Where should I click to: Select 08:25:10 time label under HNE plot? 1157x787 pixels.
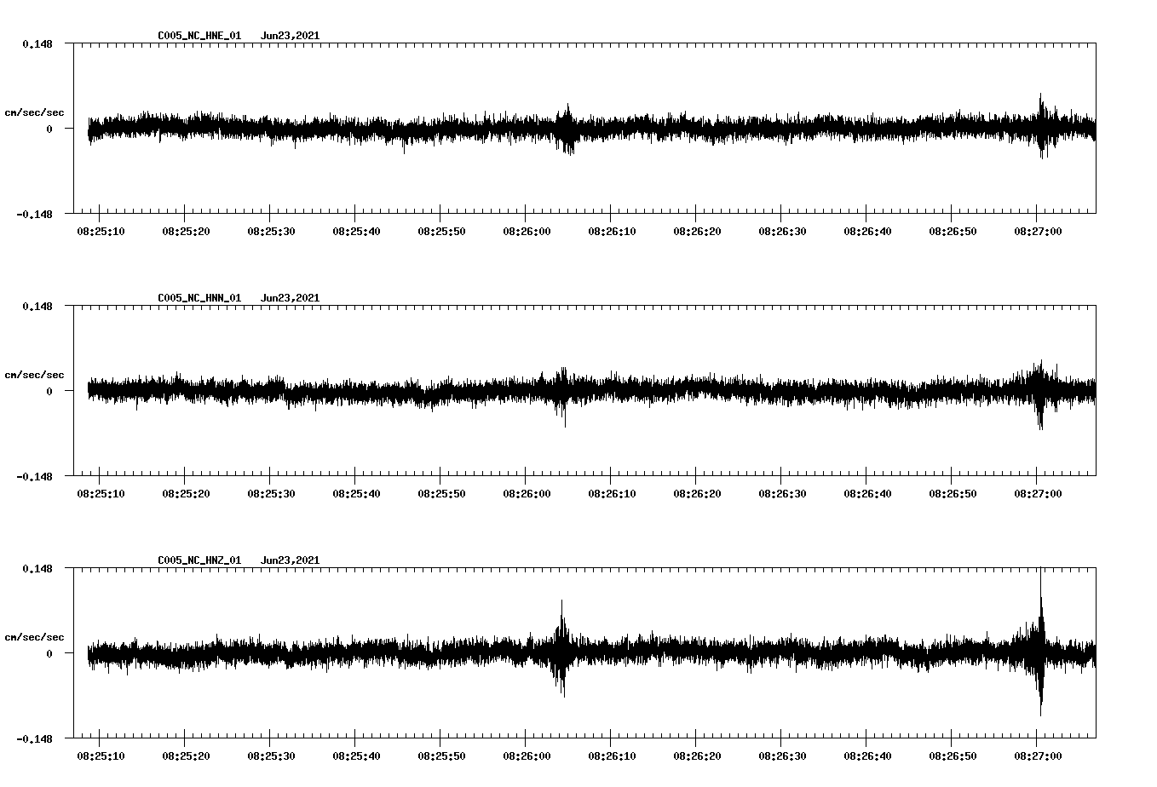101,231
